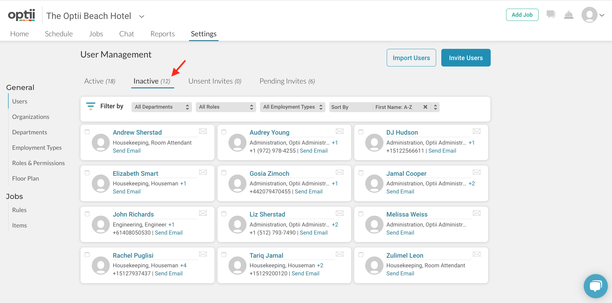Click the Add Job button
Screen dimensions: 612x303
point(522,15)
